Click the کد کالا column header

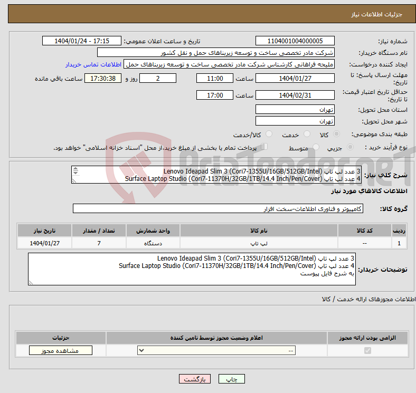[364, 231]
